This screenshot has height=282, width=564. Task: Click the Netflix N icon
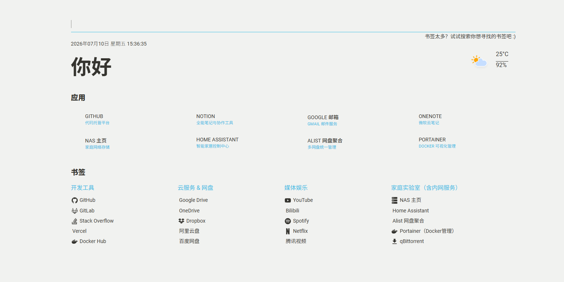click(288, 231)
